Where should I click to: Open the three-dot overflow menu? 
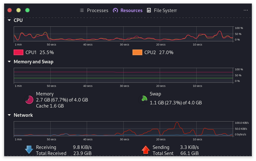[246, 10]
